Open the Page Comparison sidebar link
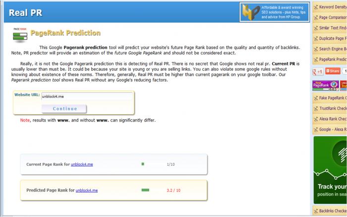 [x=333, y=17]
